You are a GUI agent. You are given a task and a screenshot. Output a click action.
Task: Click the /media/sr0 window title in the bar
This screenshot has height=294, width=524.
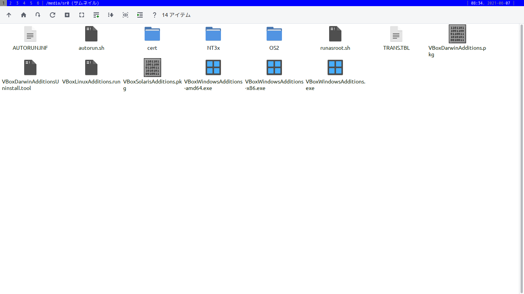[x=73, y=3]
